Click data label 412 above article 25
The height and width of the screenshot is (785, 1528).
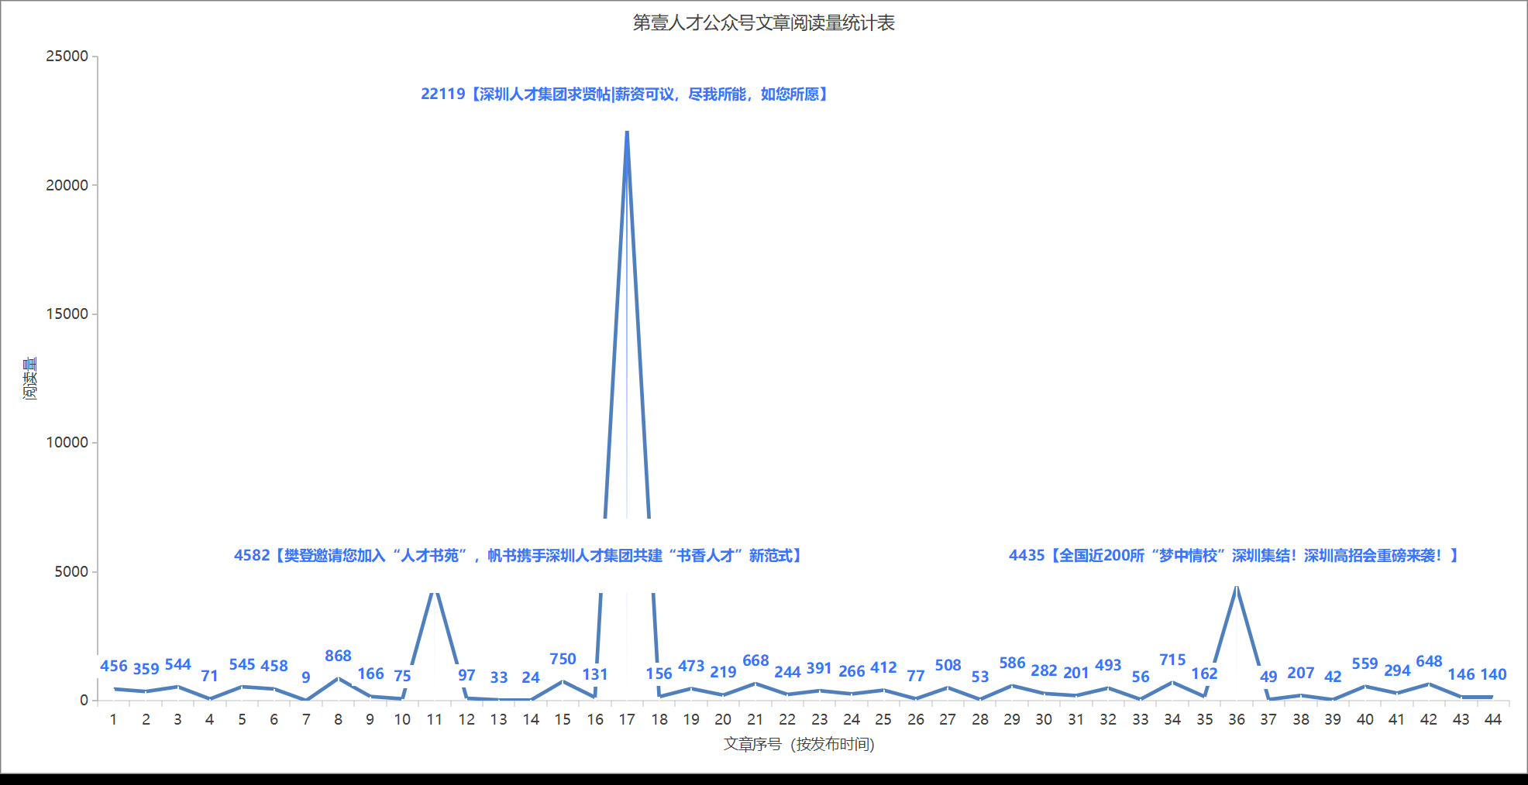click(x=884, y=667)
